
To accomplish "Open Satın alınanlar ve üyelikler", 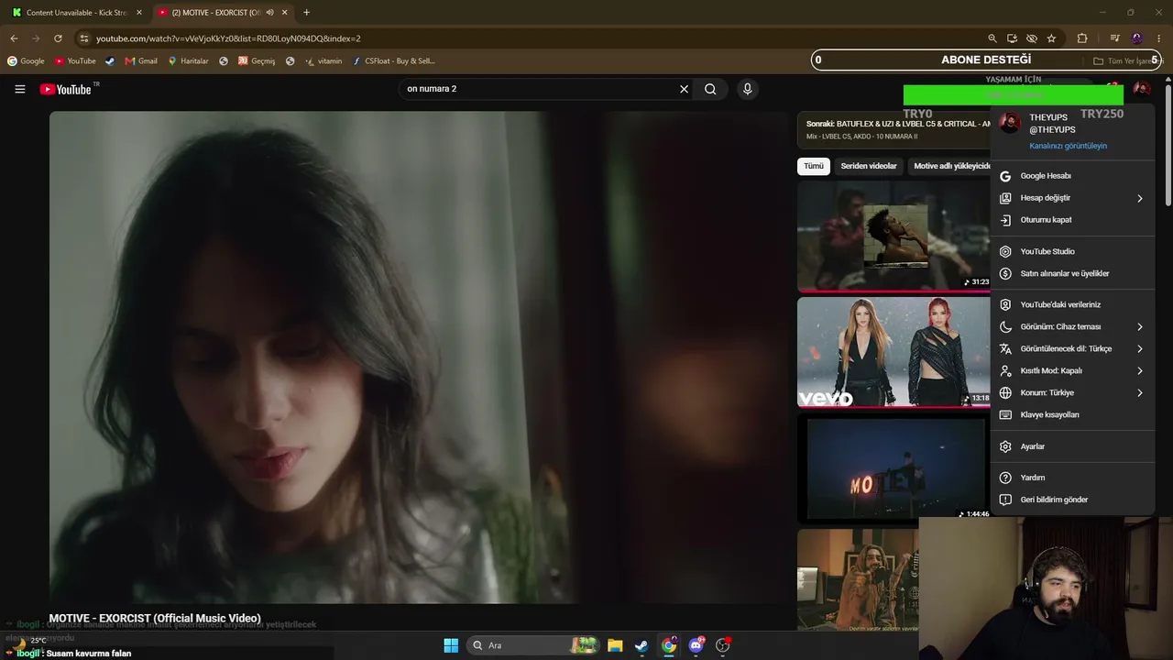I will [1072, 273].
